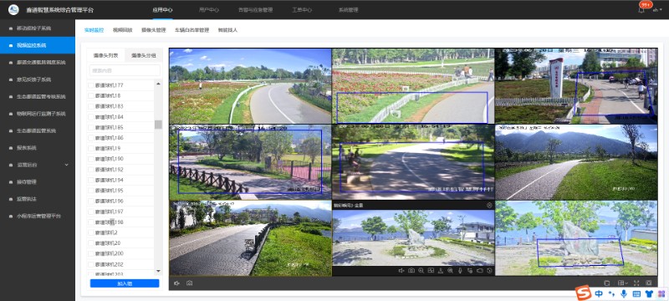
Task: Check the camera 200 checkbox
Action: [91, 253]
